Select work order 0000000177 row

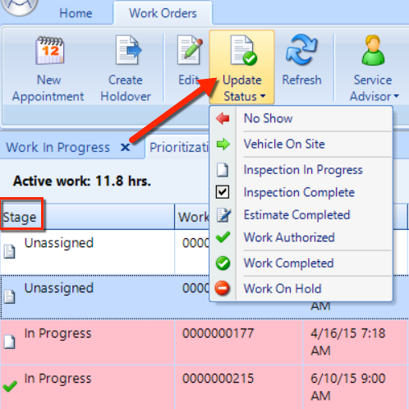tap(204, 342)
